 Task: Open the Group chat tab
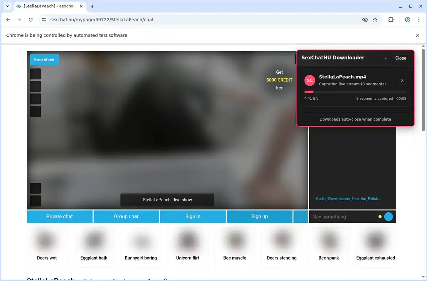coord(126,217)
